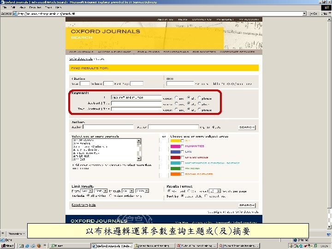The height and width of the screenshot is (249, 332).
Task: Click keyword field containing vaccine* and mumps
Action: (136, 97)
